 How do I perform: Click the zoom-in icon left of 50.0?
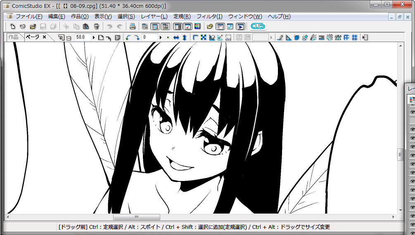click(61, 38)
